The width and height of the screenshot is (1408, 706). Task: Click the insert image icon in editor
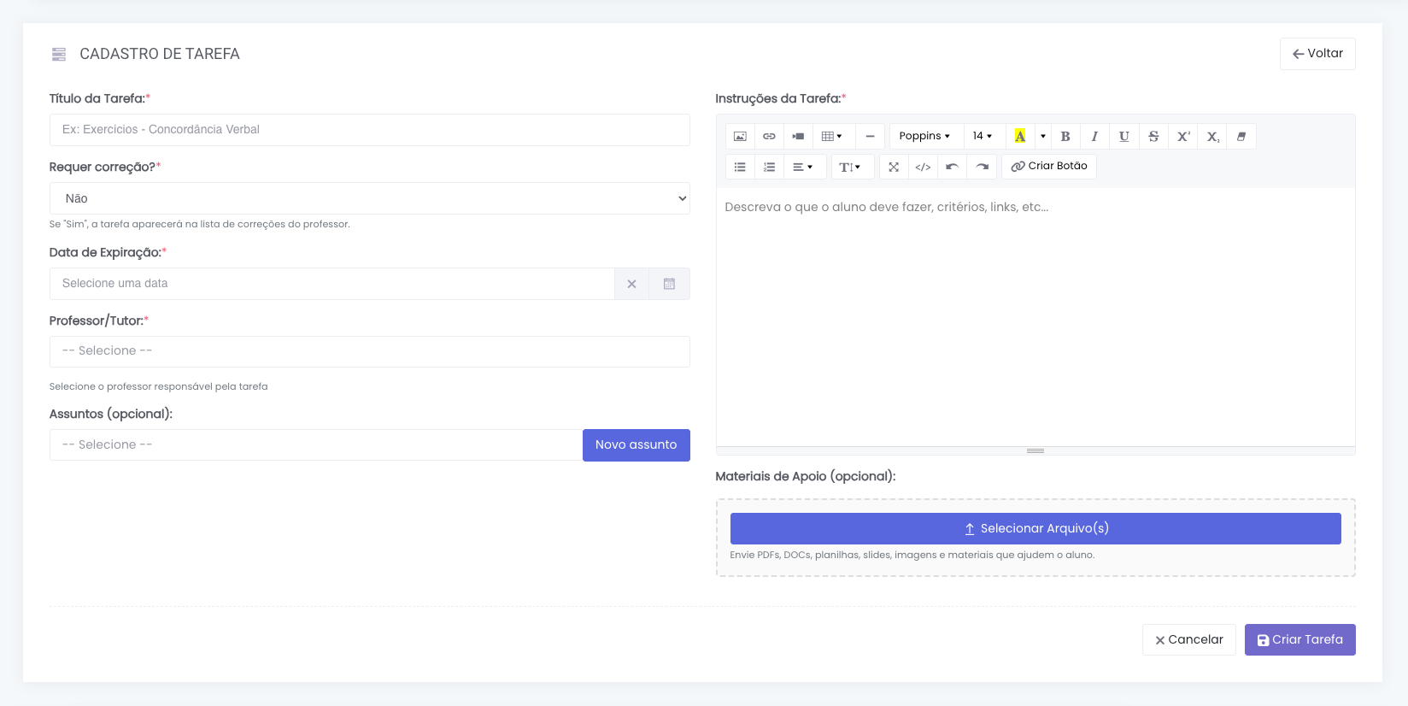pos(740,137)
